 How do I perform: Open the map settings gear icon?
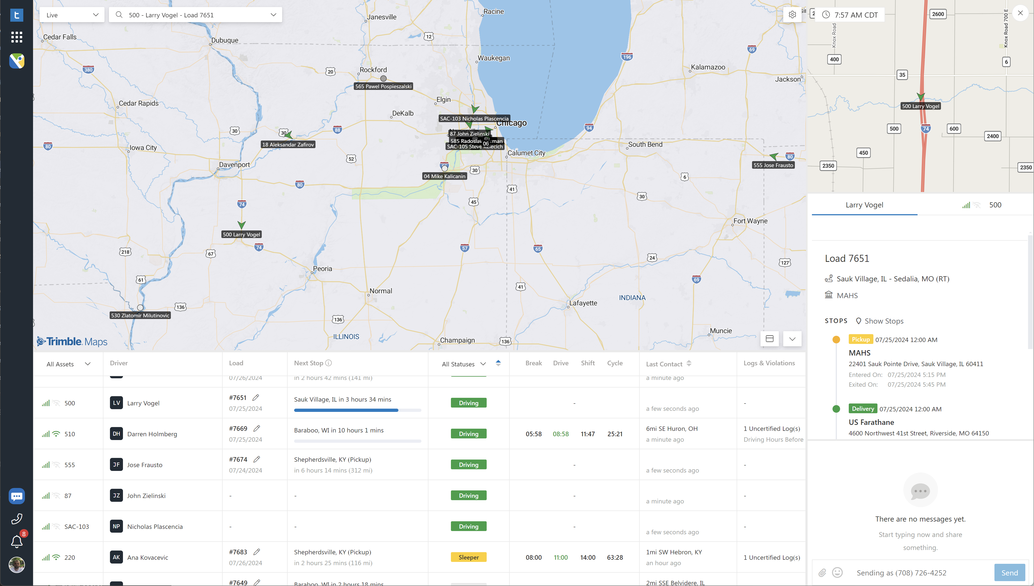tap(792, 15)
